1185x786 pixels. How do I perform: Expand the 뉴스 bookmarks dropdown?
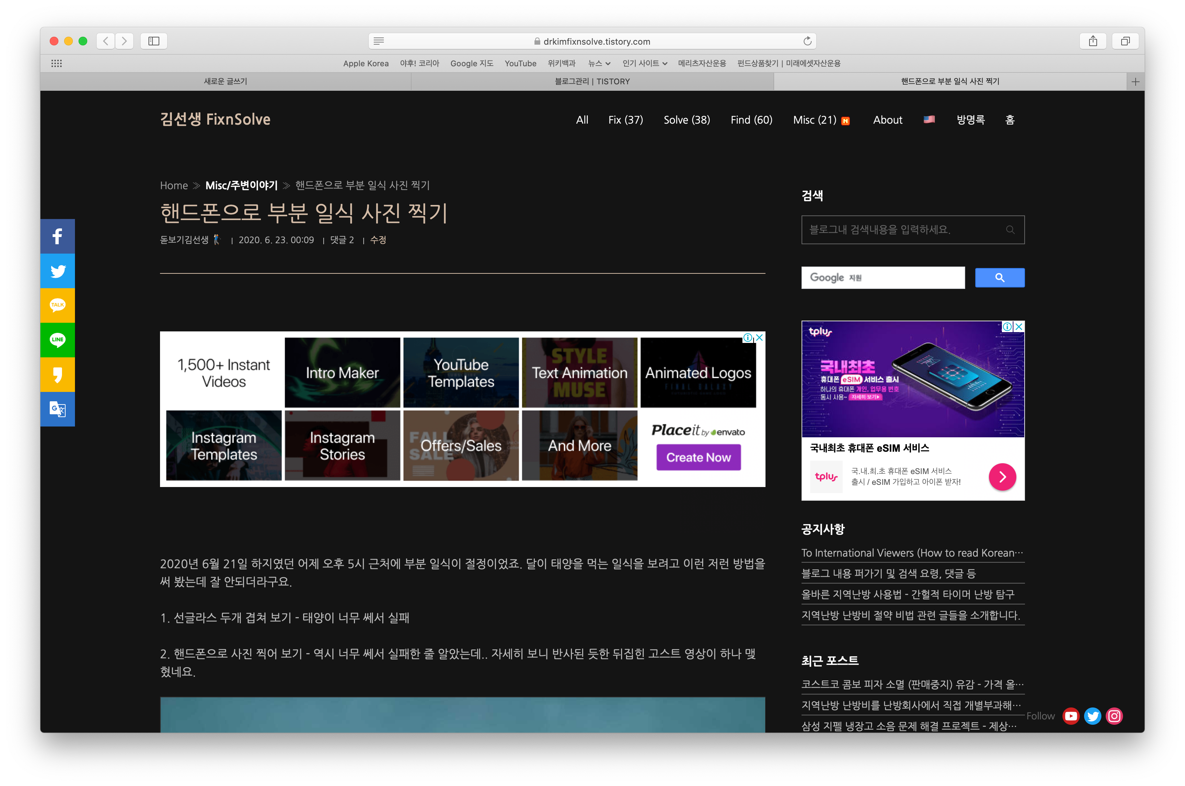point(599,63)
